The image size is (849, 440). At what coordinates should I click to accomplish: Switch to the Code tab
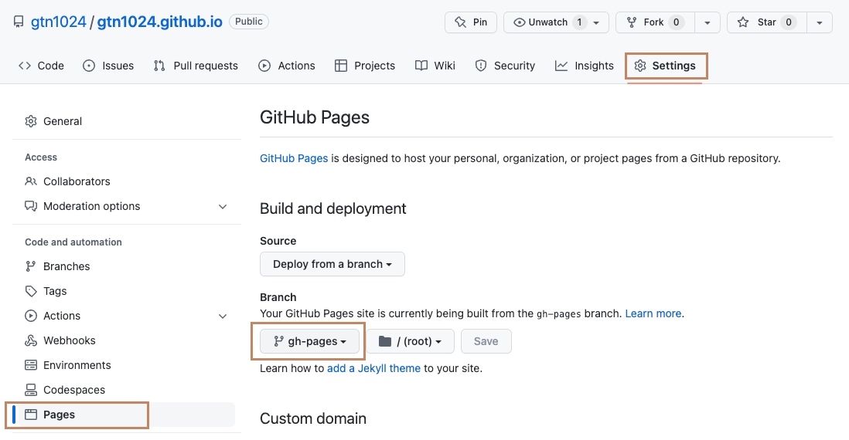tap(42, 66)
